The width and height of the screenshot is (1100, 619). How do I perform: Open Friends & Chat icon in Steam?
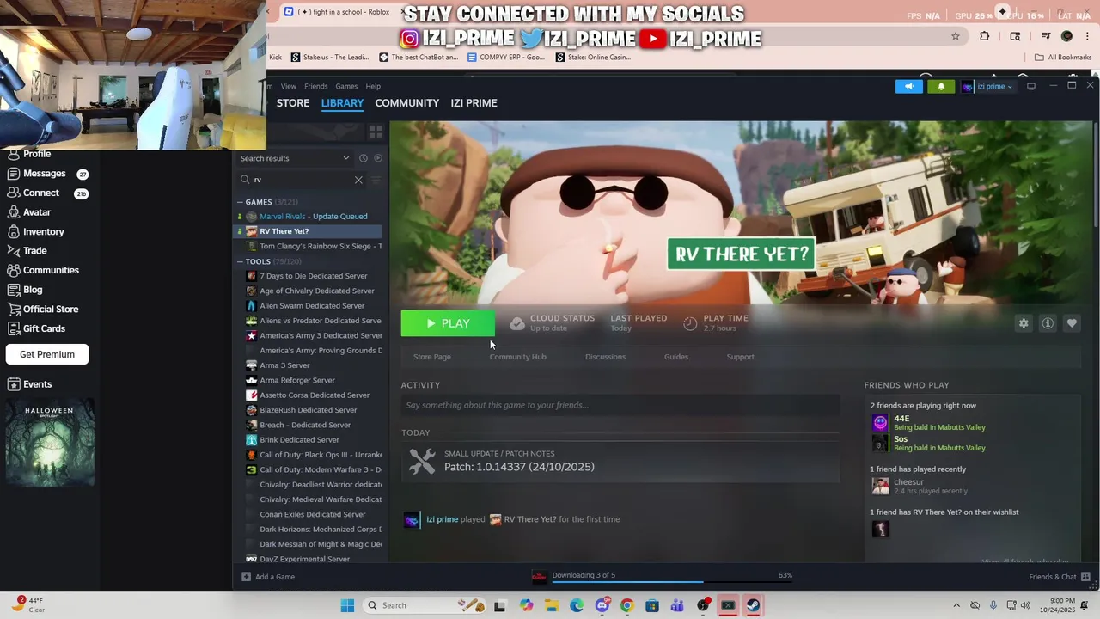pyautogui.click(x=1085, y=577)
